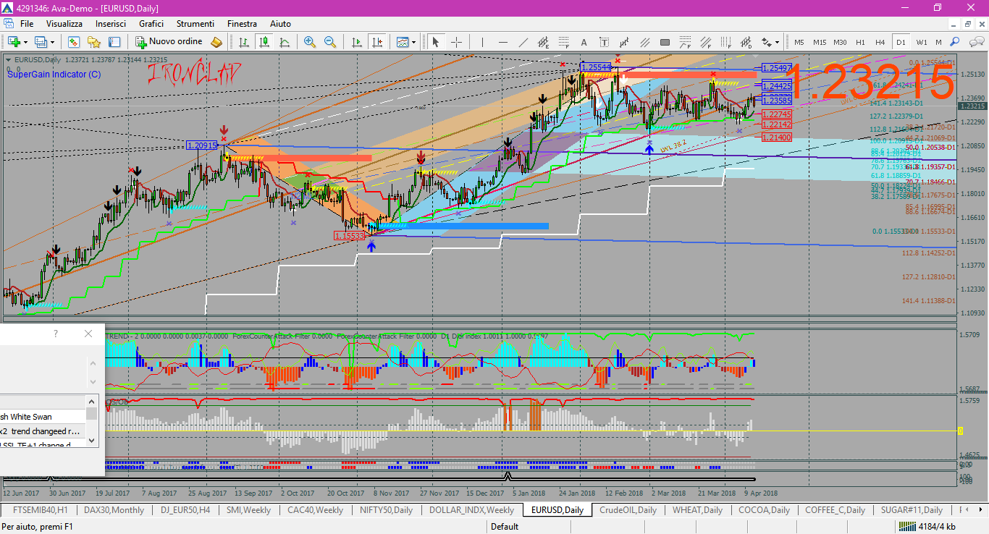Viewport: 989px width, 534px height.
Task: Open the Inserisci menu
Action: [x=111, y=24]
